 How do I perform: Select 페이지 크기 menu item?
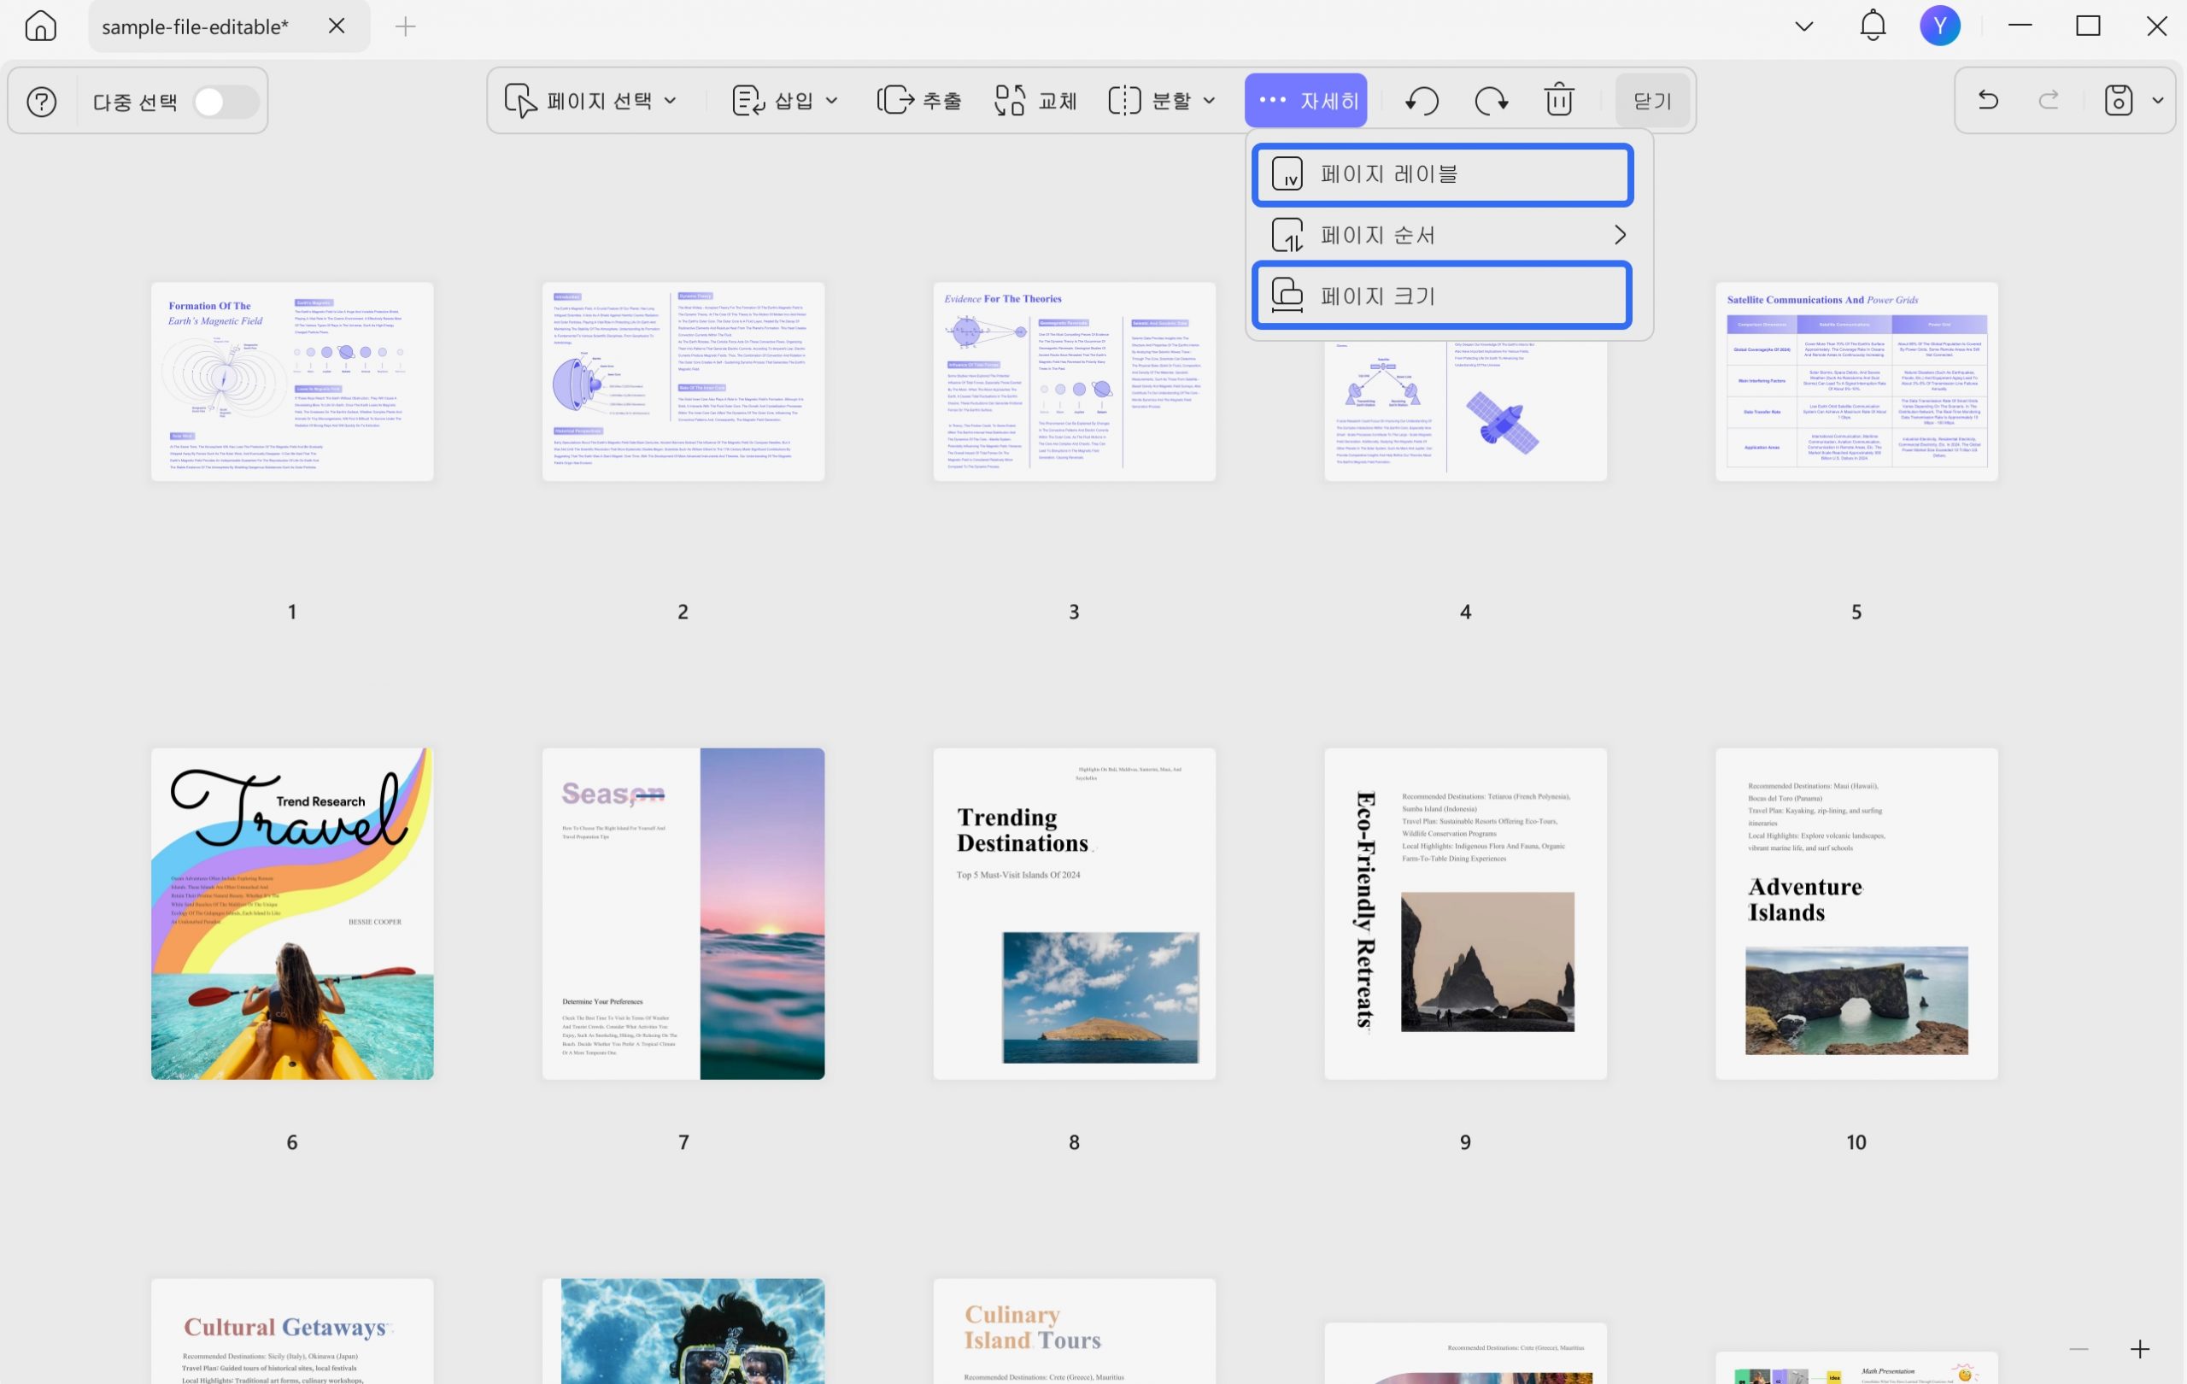pyautogui.click(x=1442, y=295)
